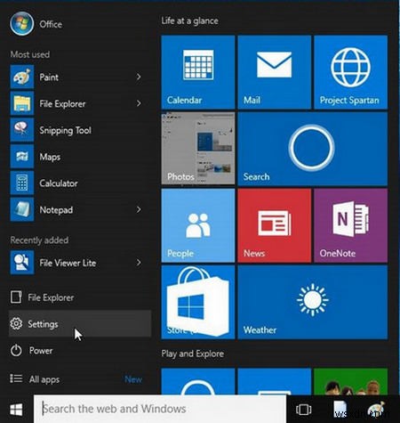Click the document icon on the taskbar

340,411
